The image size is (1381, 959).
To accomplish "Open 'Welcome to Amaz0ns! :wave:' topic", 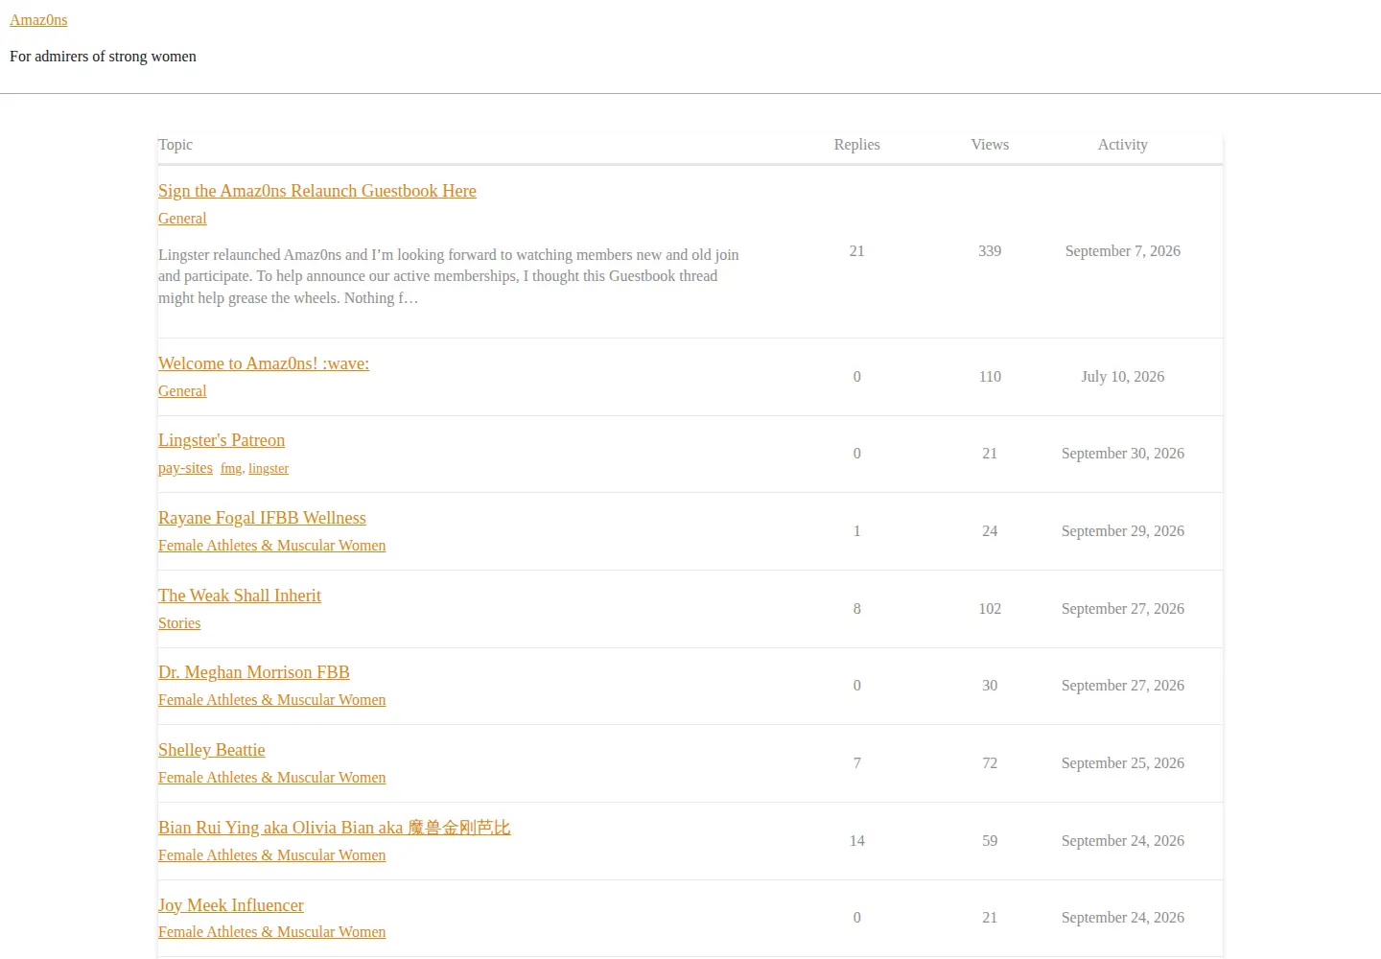I will coord(264,363).
